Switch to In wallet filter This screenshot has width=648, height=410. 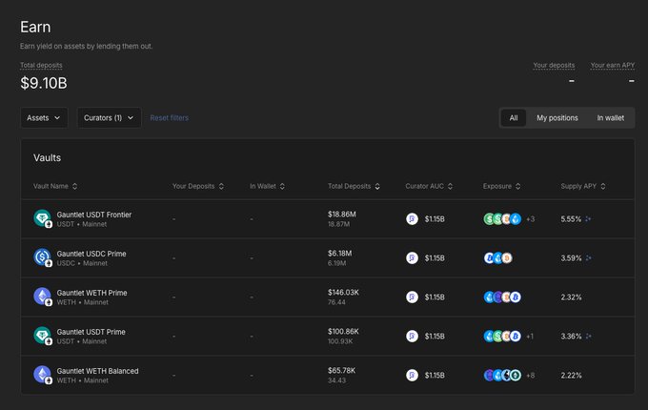(610, 117)
